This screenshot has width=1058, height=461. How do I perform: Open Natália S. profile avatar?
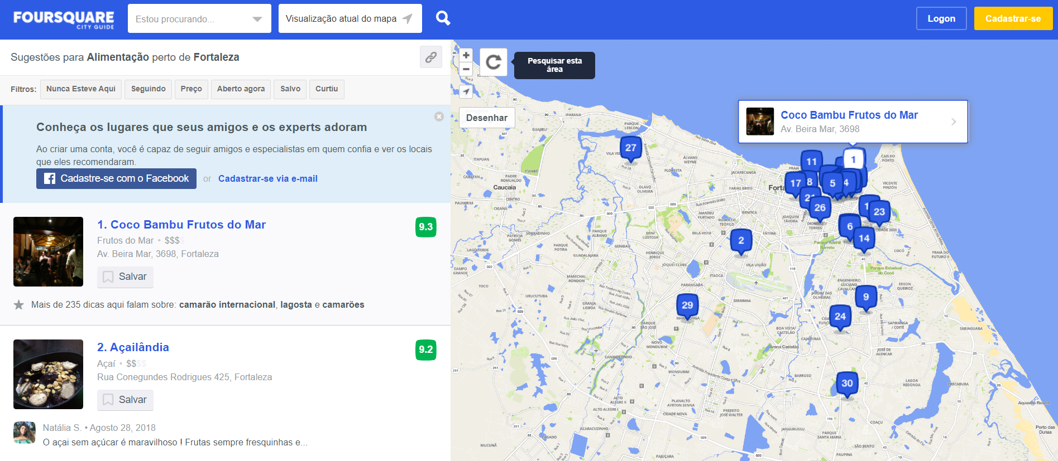point(25,433)
